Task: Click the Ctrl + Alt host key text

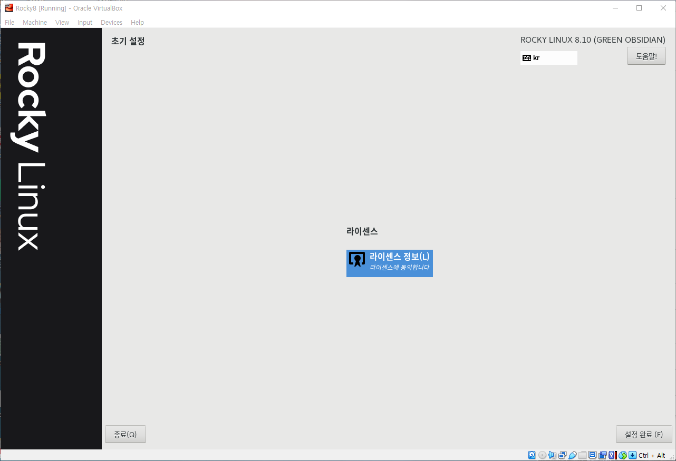Action: (652, 455)
